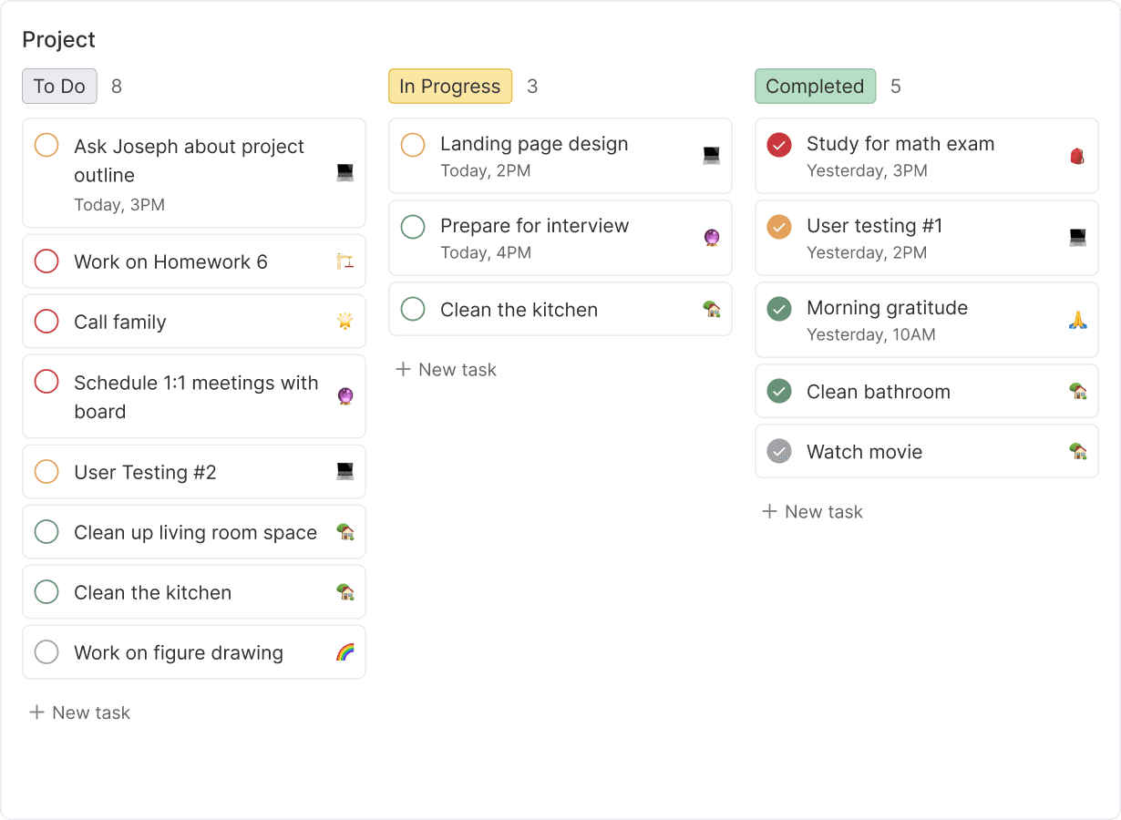Click the laptop emoji on Landing page design
This screenshot has height=820, width=1121.
[712, 156]
